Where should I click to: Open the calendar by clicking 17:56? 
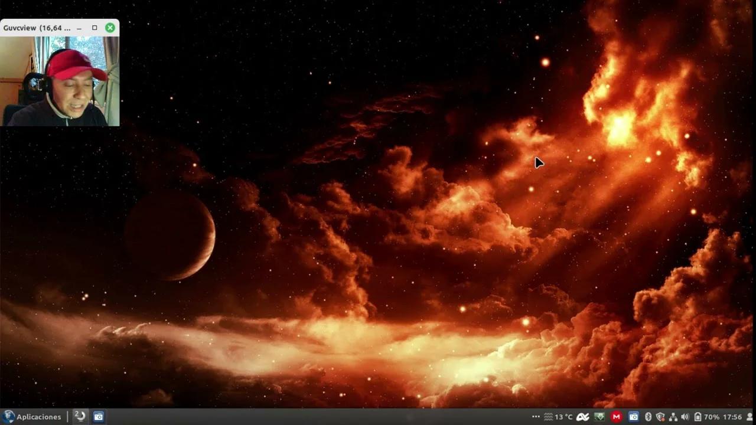733,417
